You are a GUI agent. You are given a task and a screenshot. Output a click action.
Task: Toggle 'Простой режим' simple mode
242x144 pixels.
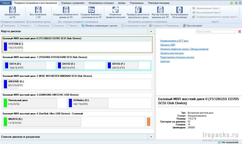[x=192, y=26]
